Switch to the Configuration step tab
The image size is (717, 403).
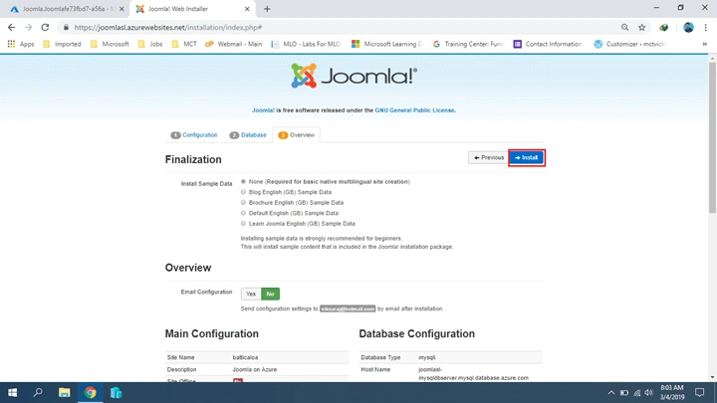pos(194,134)
